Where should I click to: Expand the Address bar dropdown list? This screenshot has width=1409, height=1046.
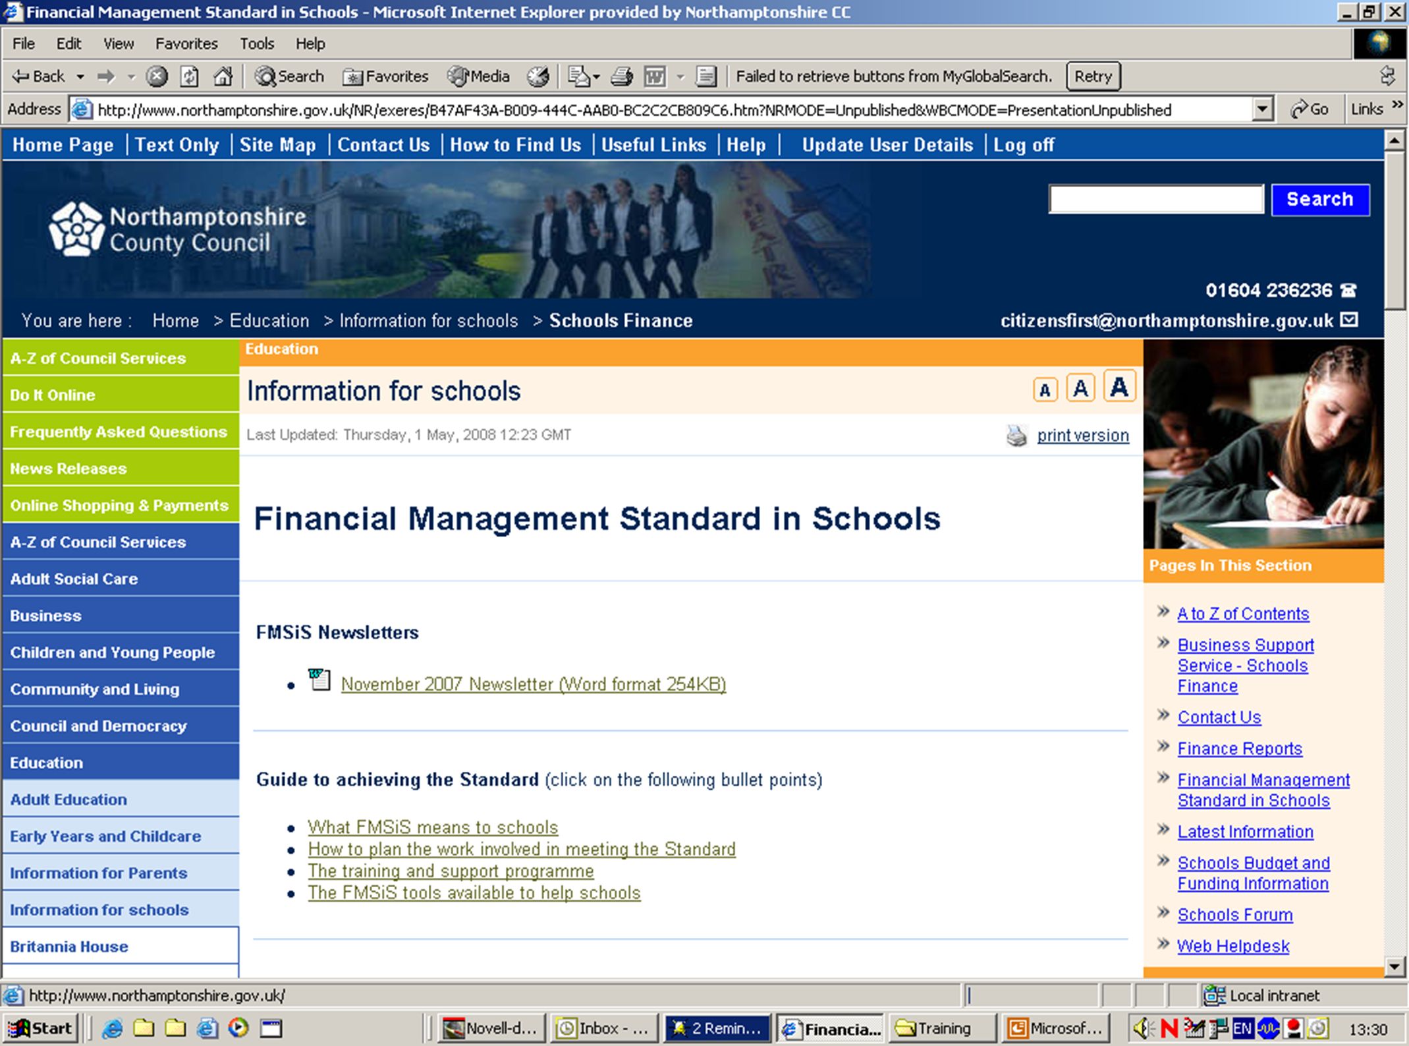coord(1261,109)
